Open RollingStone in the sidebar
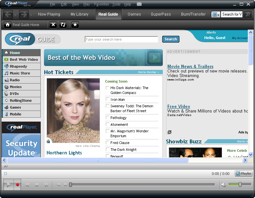 click(x=21, y=100)
